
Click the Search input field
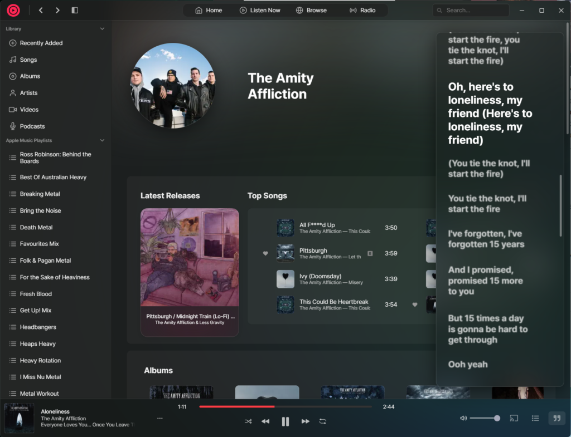474,10
